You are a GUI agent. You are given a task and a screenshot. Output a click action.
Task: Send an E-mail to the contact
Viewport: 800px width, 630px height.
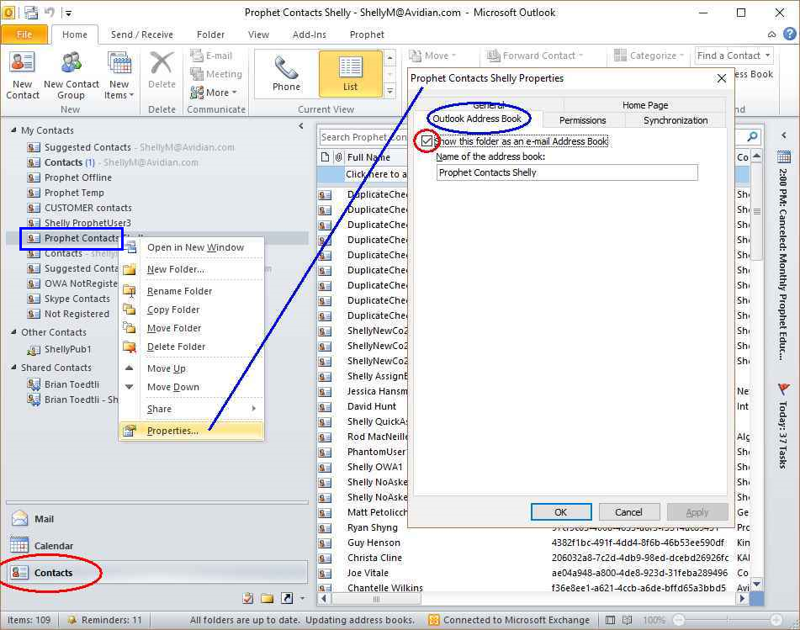coord(211,56)
